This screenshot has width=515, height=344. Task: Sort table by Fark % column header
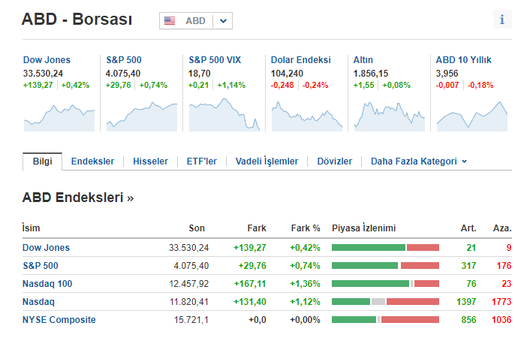305,228
